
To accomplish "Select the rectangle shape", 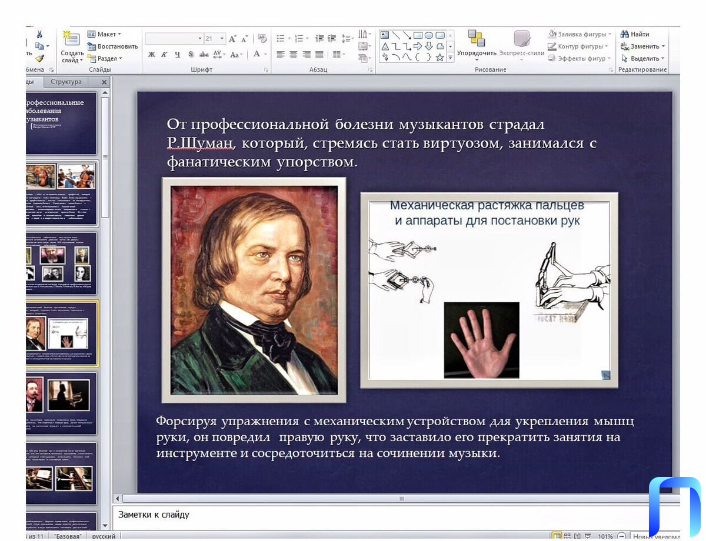I will [418, 35].
